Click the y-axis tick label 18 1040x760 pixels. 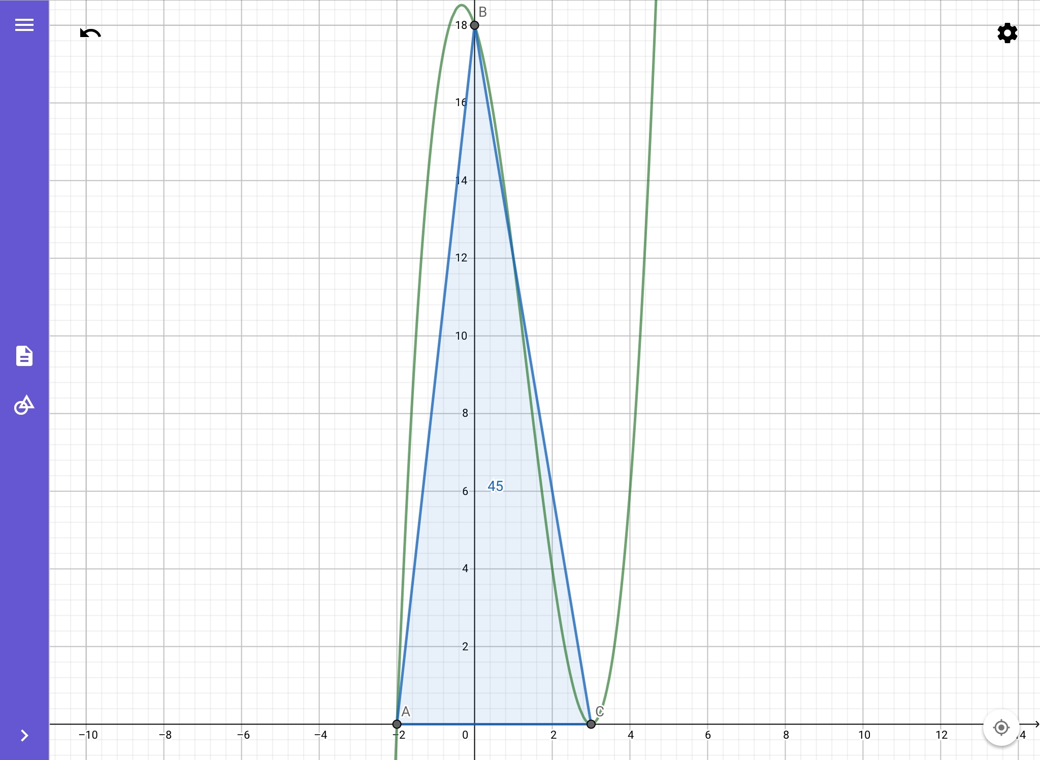pyautogui.click(x=461, y=25)
